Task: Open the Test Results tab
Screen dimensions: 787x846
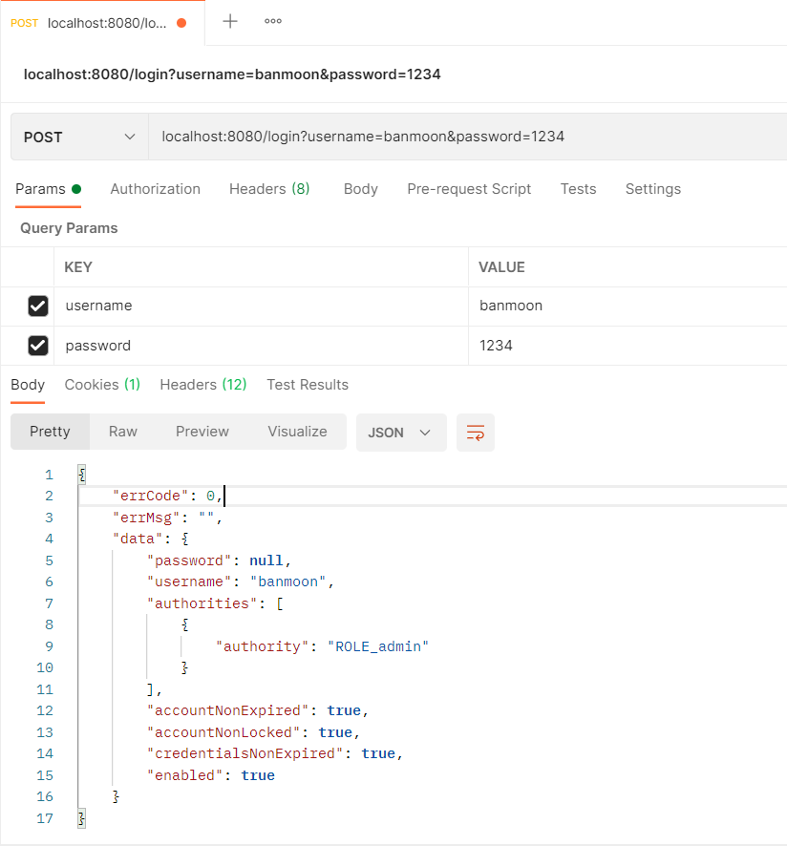Action: pos(308,385)
